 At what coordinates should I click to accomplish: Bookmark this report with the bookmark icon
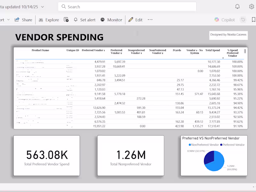click(253, 20)
